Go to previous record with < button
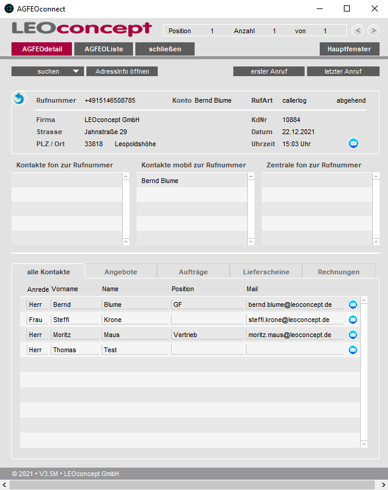The image size is (388, 490). tap(358, 31)
